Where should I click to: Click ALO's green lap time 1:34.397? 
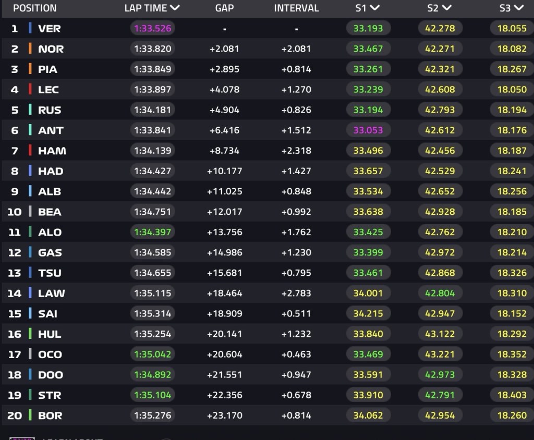pos(153,232)
